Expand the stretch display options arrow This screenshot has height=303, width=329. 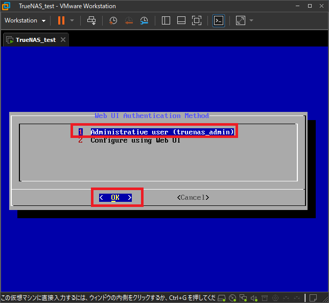251,20
